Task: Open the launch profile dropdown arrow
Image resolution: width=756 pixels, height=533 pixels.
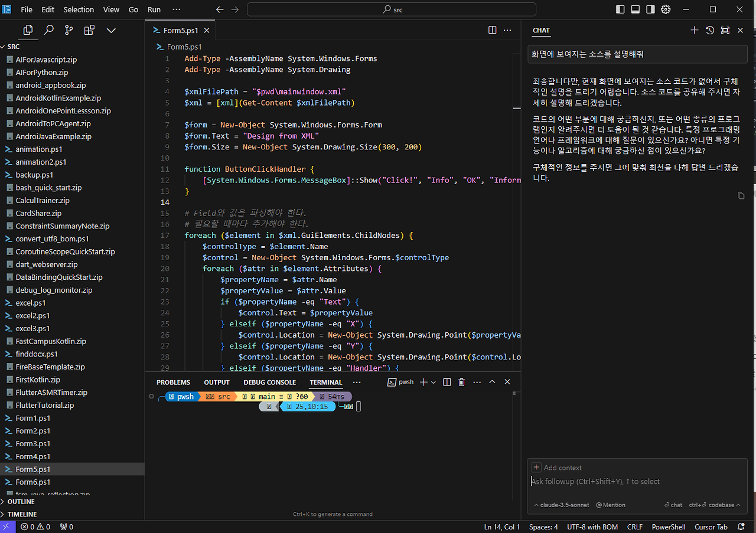Action: (x=434, y=382)
